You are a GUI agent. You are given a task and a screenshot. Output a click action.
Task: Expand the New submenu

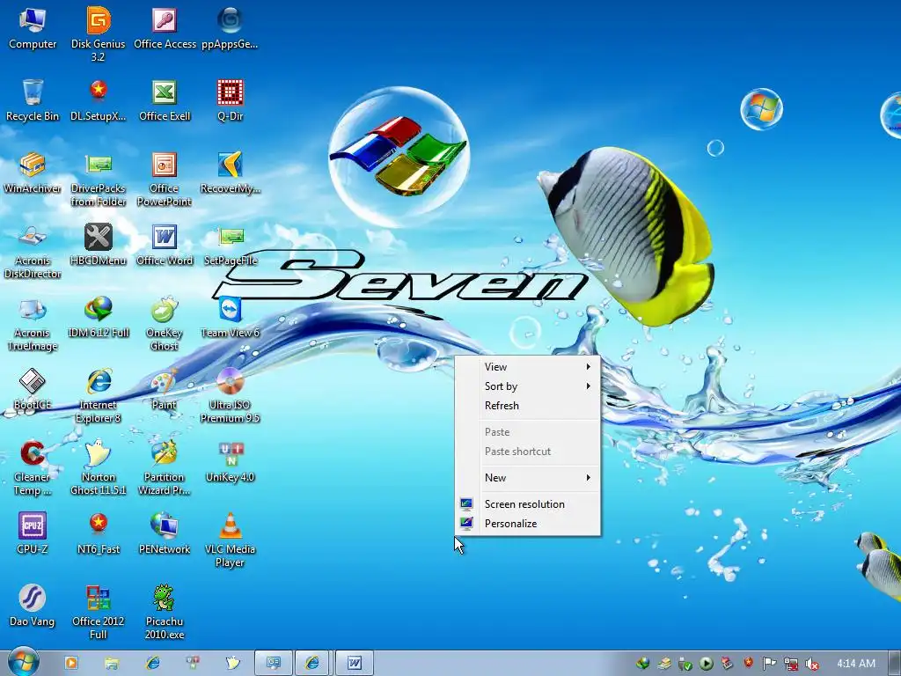click(528, 478)
